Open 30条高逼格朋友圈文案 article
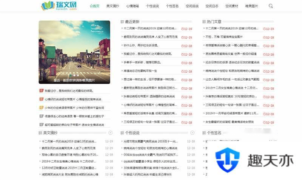 coord(151,168)
